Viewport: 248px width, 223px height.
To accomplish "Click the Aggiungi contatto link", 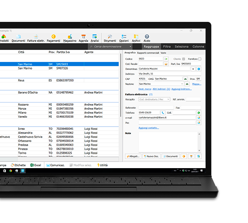I will click(x=149, y=128).
